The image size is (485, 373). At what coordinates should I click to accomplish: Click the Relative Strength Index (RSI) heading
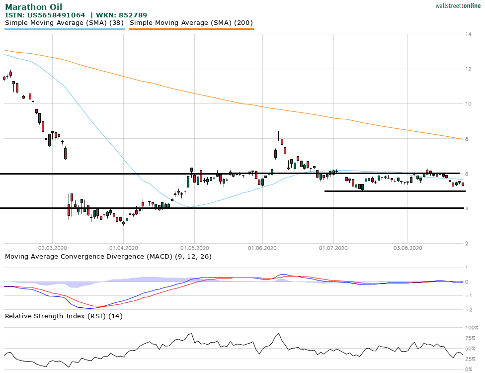coord(64,316)
